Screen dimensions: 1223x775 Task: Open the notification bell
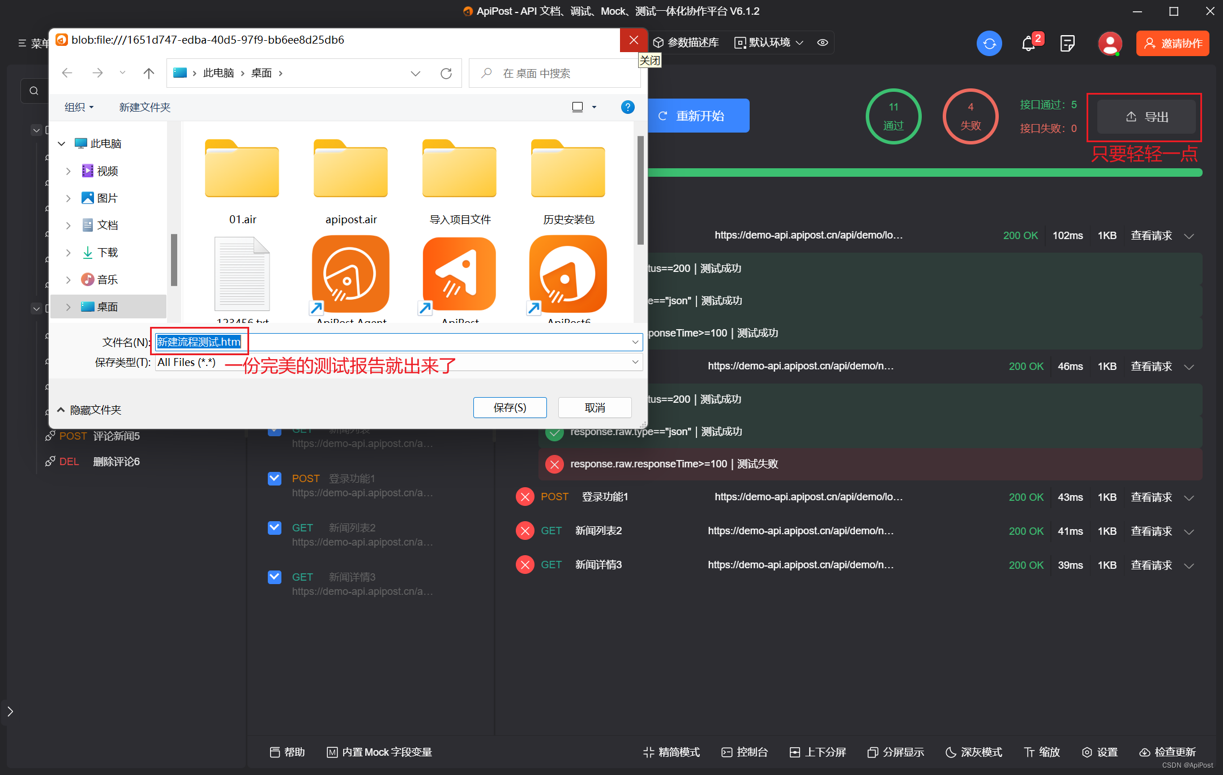[1029, 44]
